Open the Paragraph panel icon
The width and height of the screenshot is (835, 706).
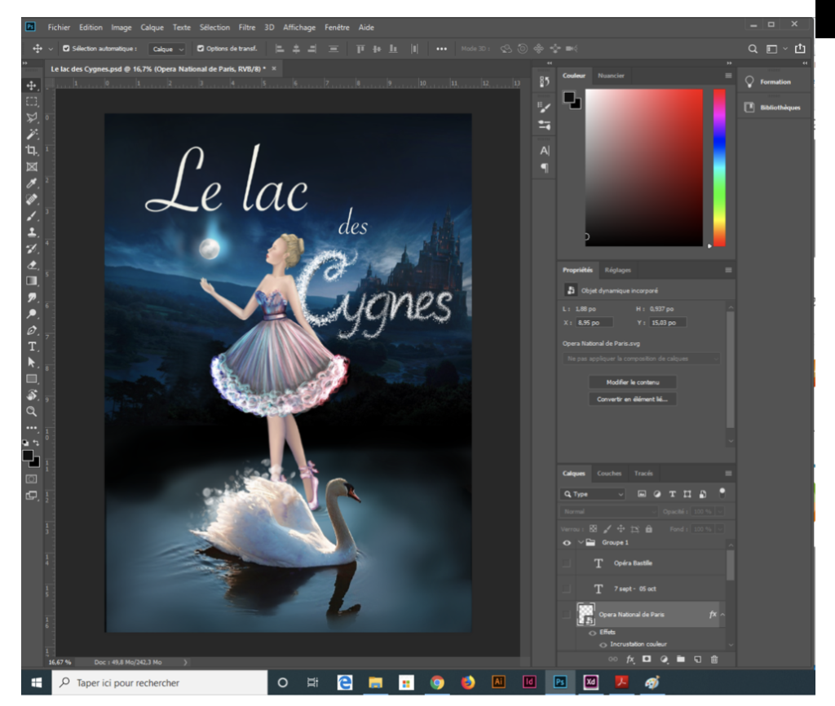(544, 168)
